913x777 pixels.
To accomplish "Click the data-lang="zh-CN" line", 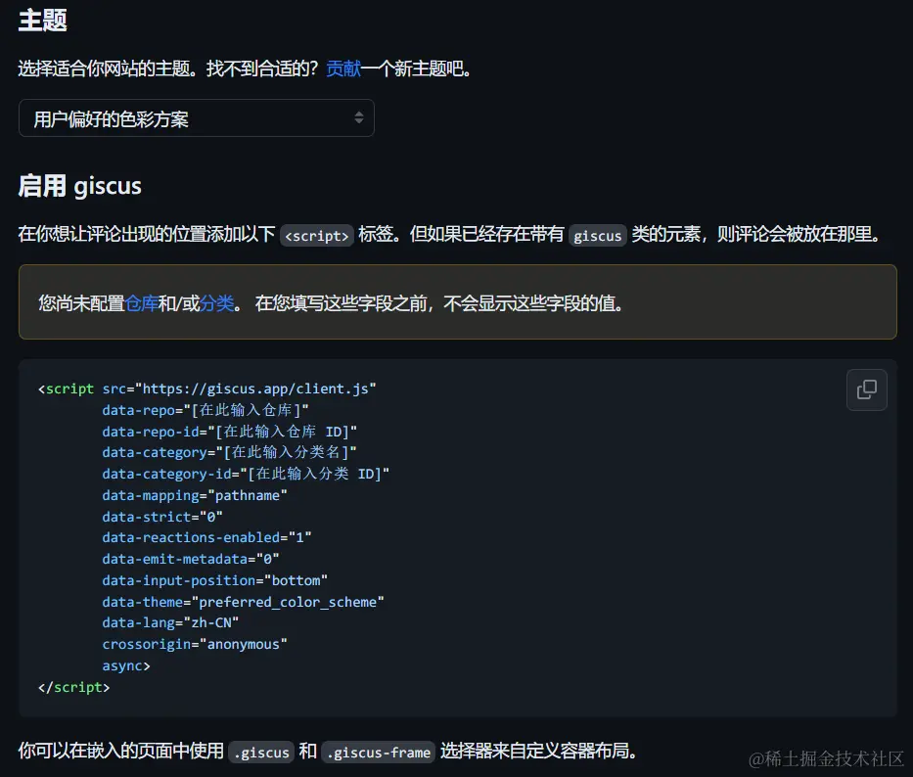I will pos(170,622).
